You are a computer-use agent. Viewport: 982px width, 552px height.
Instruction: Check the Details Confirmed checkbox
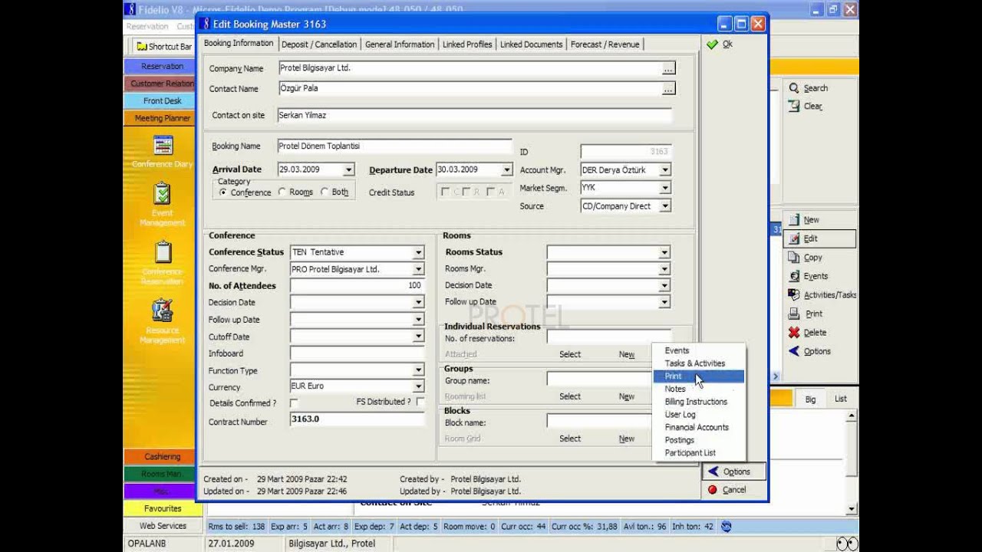294,402
